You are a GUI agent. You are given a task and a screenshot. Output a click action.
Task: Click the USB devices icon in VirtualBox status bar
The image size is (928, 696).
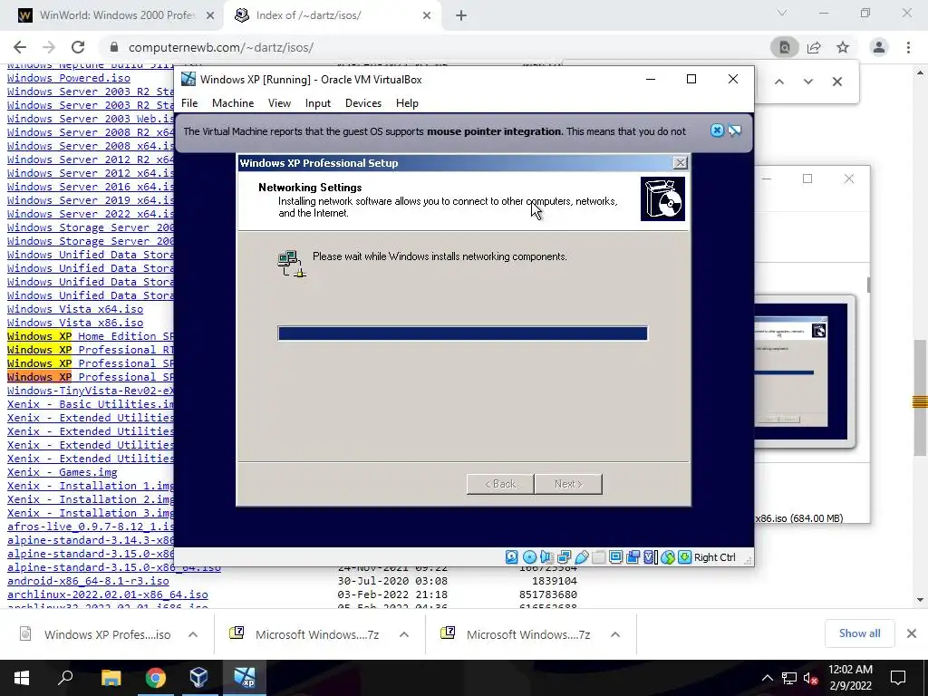point(581,557)
